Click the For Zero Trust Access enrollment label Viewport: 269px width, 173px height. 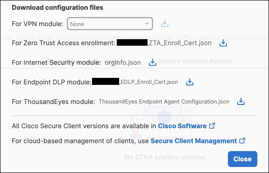click(x=64, y=43)
